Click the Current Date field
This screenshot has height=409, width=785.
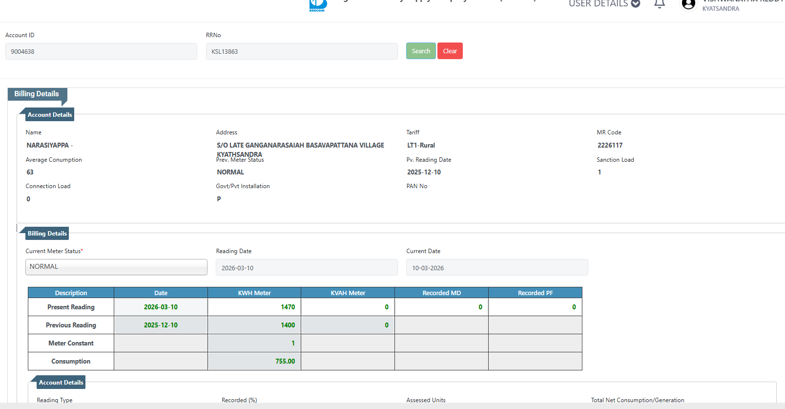tap(496, 268)
